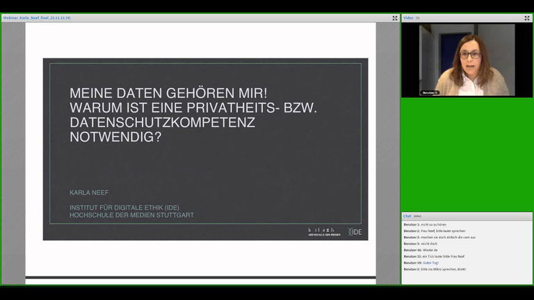534x300 pixels.
Task: Select the Video pod title
Action: pyautogui.click(x=408, y=18)
